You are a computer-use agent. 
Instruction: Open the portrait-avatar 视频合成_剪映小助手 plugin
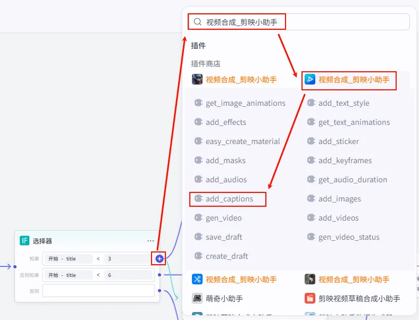point(347,280)
